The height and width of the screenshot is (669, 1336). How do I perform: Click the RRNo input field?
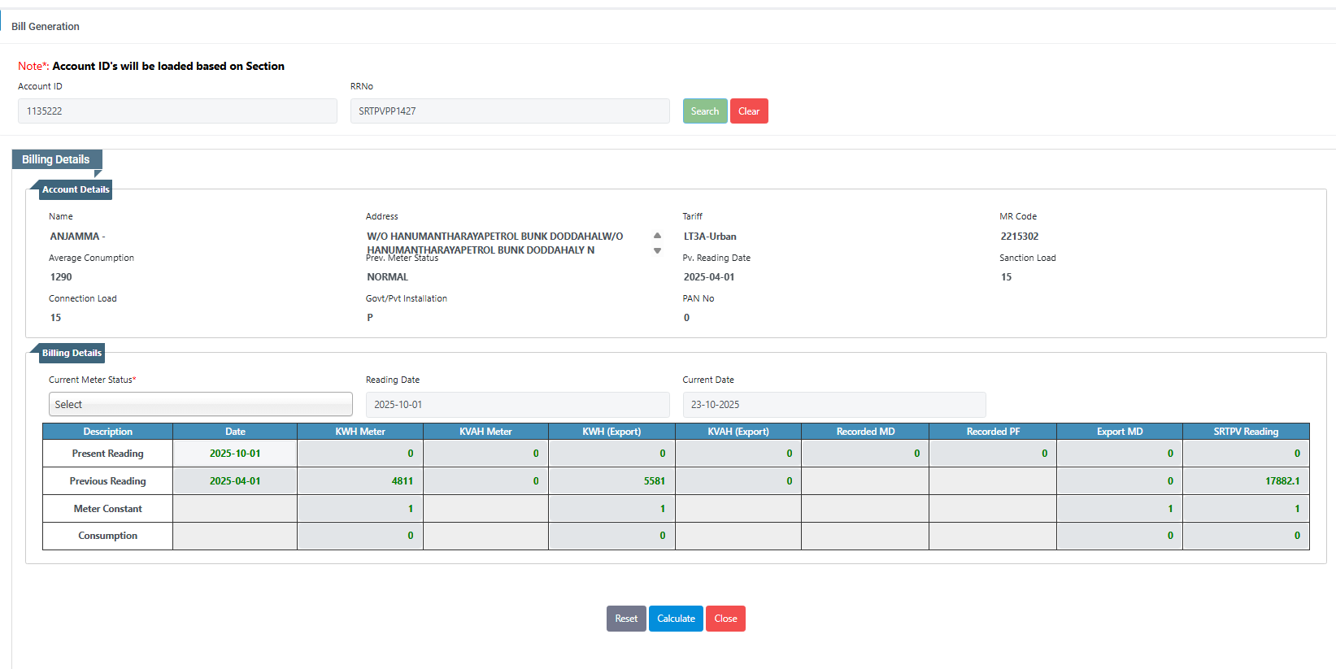(x=510, y=111)
